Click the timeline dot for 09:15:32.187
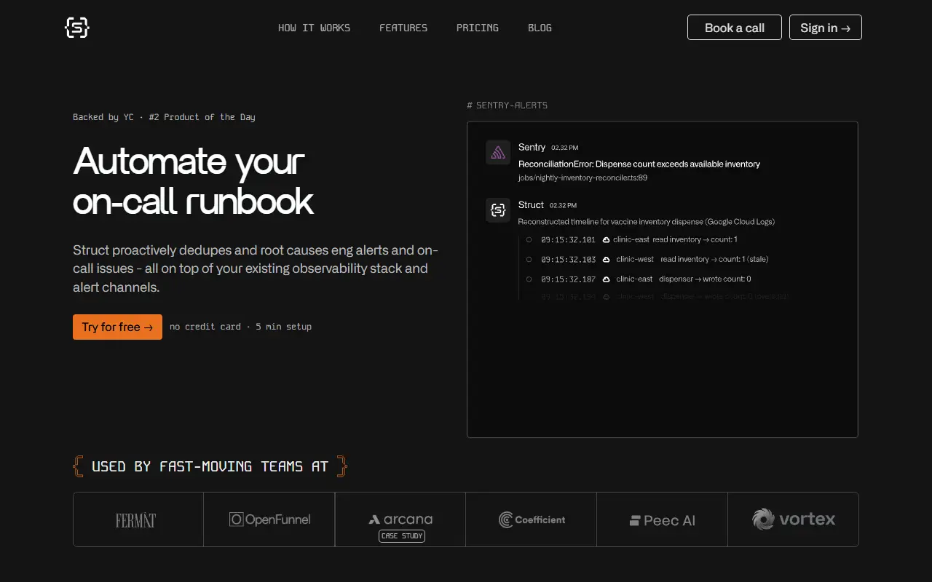 point(529,279)
